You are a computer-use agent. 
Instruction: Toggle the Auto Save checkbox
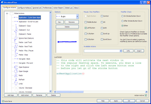click(x=3, y=101)
